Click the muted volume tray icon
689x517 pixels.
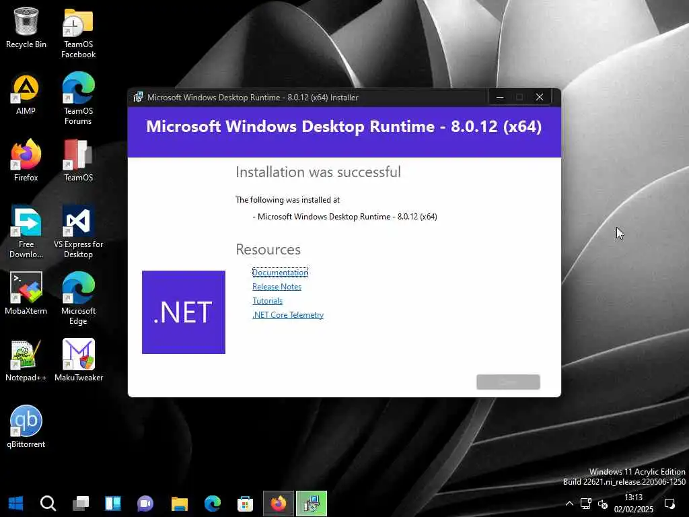coord(603,504)
